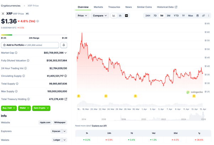The height and width of the screenshot is (145, 214).
Task: Expand the Compare dropdown
Action: (x=100, y=16)
